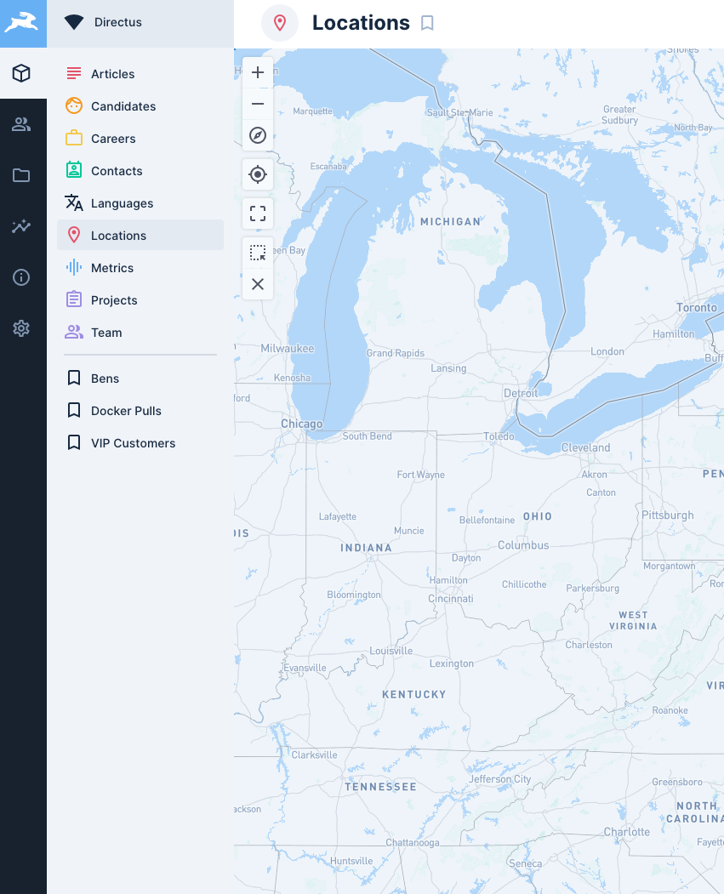The width and height of the screenshot is (724, 894).
Task: Click the bookmark icon beside Locations title
Action: [x=427, y=23]
